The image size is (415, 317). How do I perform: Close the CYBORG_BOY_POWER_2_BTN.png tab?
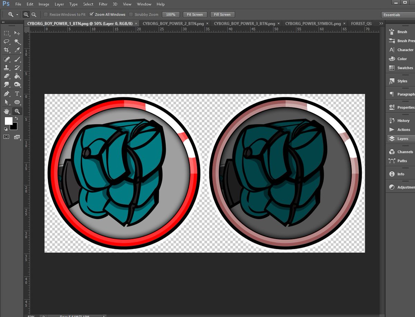point(207,23)
